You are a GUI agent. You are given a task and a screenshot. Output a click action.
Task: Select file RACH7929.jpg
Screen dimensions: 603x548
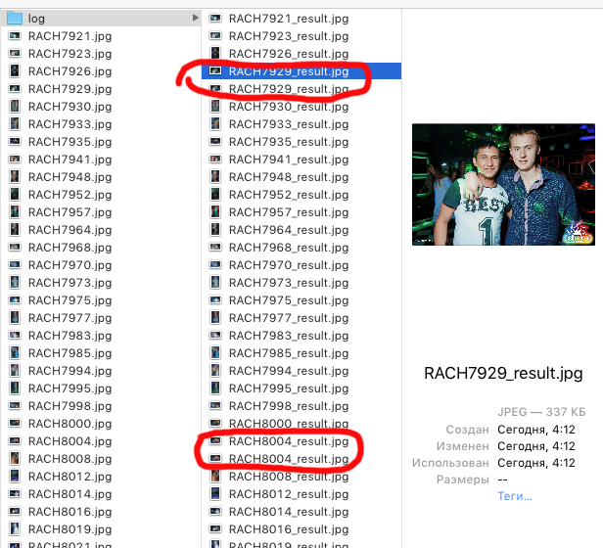click(x=70, y=89)
